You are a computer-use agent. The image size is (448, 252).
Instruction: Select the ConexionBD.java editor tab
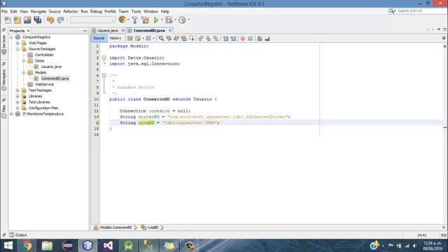(149, 31)
